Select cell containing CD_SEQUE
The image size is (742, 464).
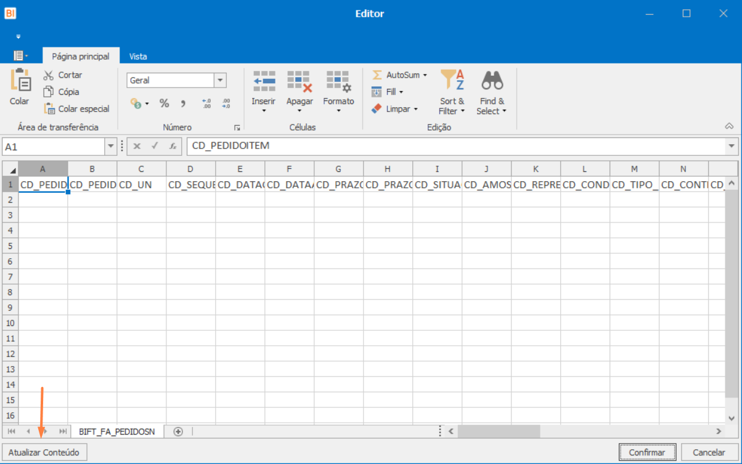click(190, 184)
